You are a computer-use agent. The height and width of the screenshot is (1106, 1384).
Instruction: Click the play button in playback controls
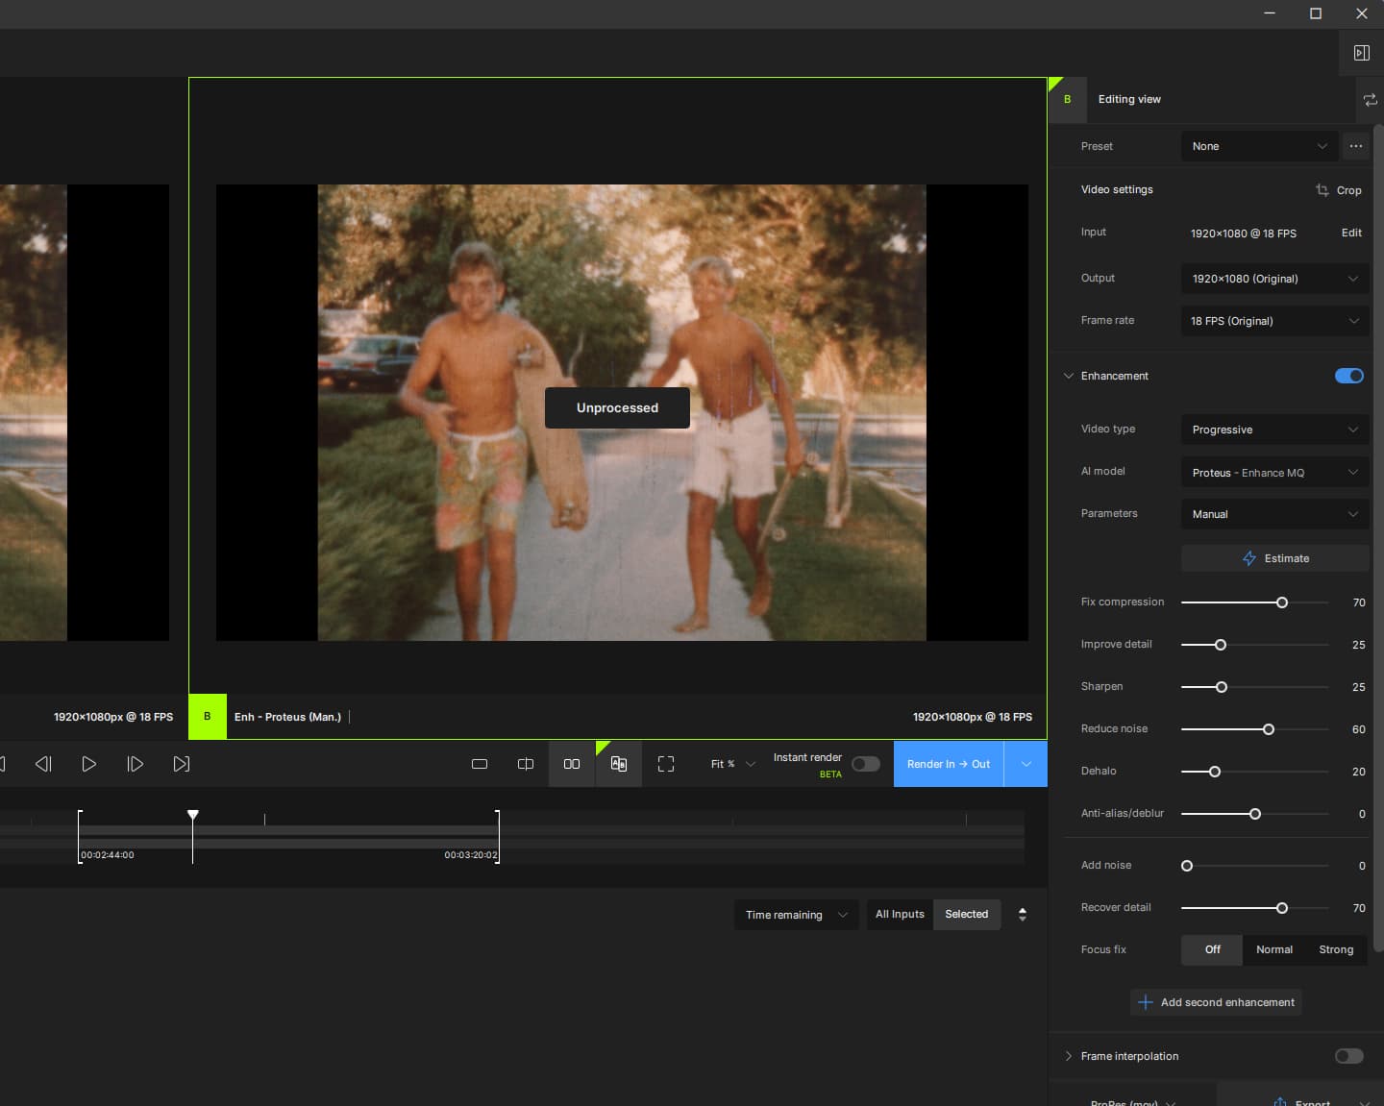88,764
